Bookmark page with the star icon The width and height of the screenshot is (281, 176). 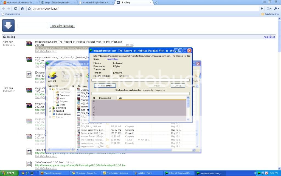pos(29,9)
